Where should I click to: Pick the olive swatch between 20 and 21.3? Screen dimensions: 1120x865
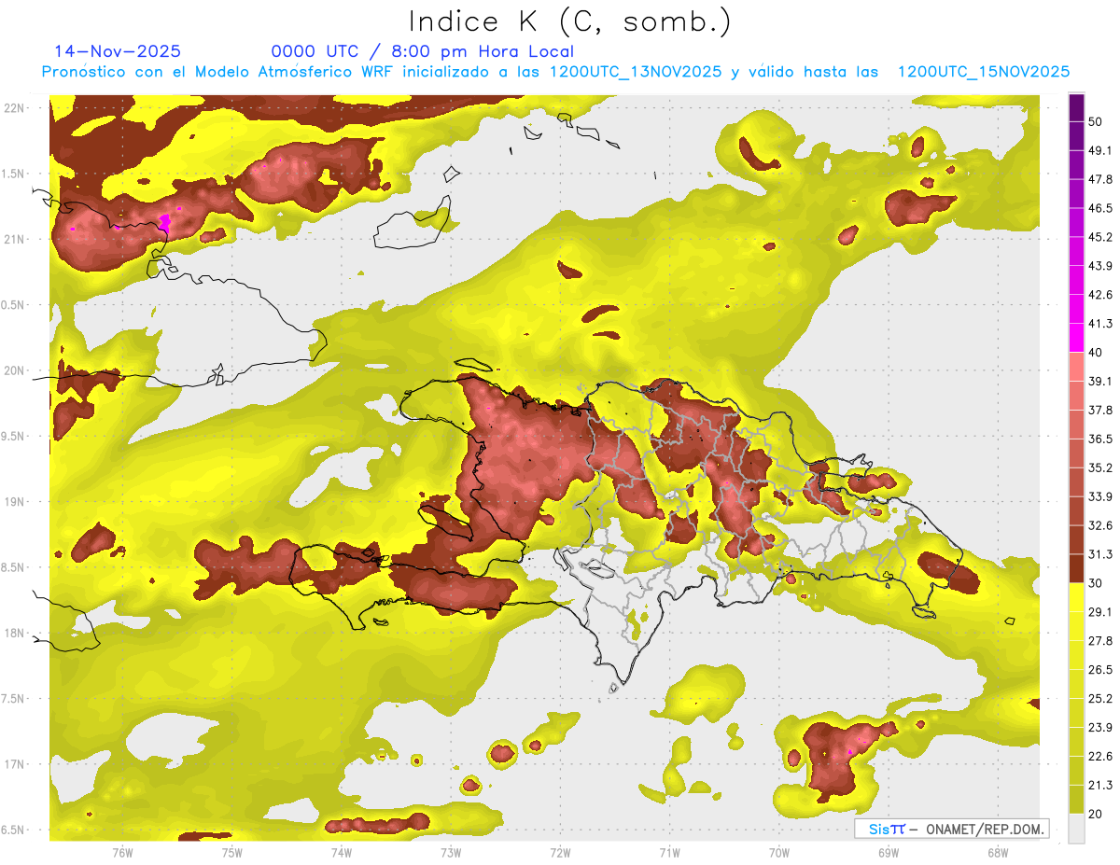point(1076,801)
